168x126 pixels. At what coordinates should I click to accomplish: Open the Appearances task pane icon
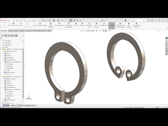[167, 51]
